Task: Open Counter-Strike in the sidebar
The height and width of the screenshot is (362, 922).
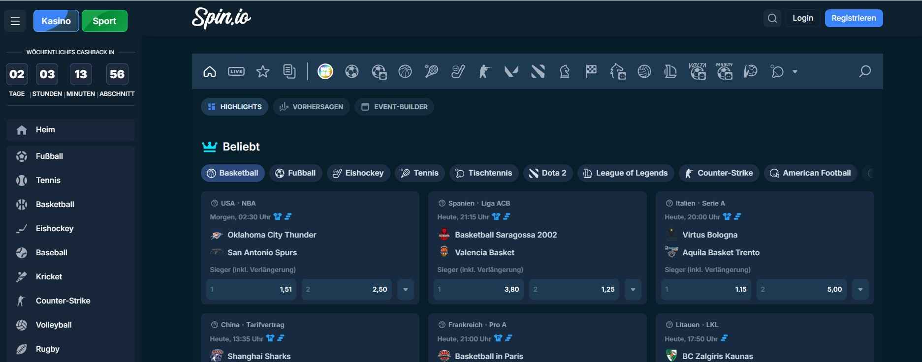Action: click(x=71, y=301)
